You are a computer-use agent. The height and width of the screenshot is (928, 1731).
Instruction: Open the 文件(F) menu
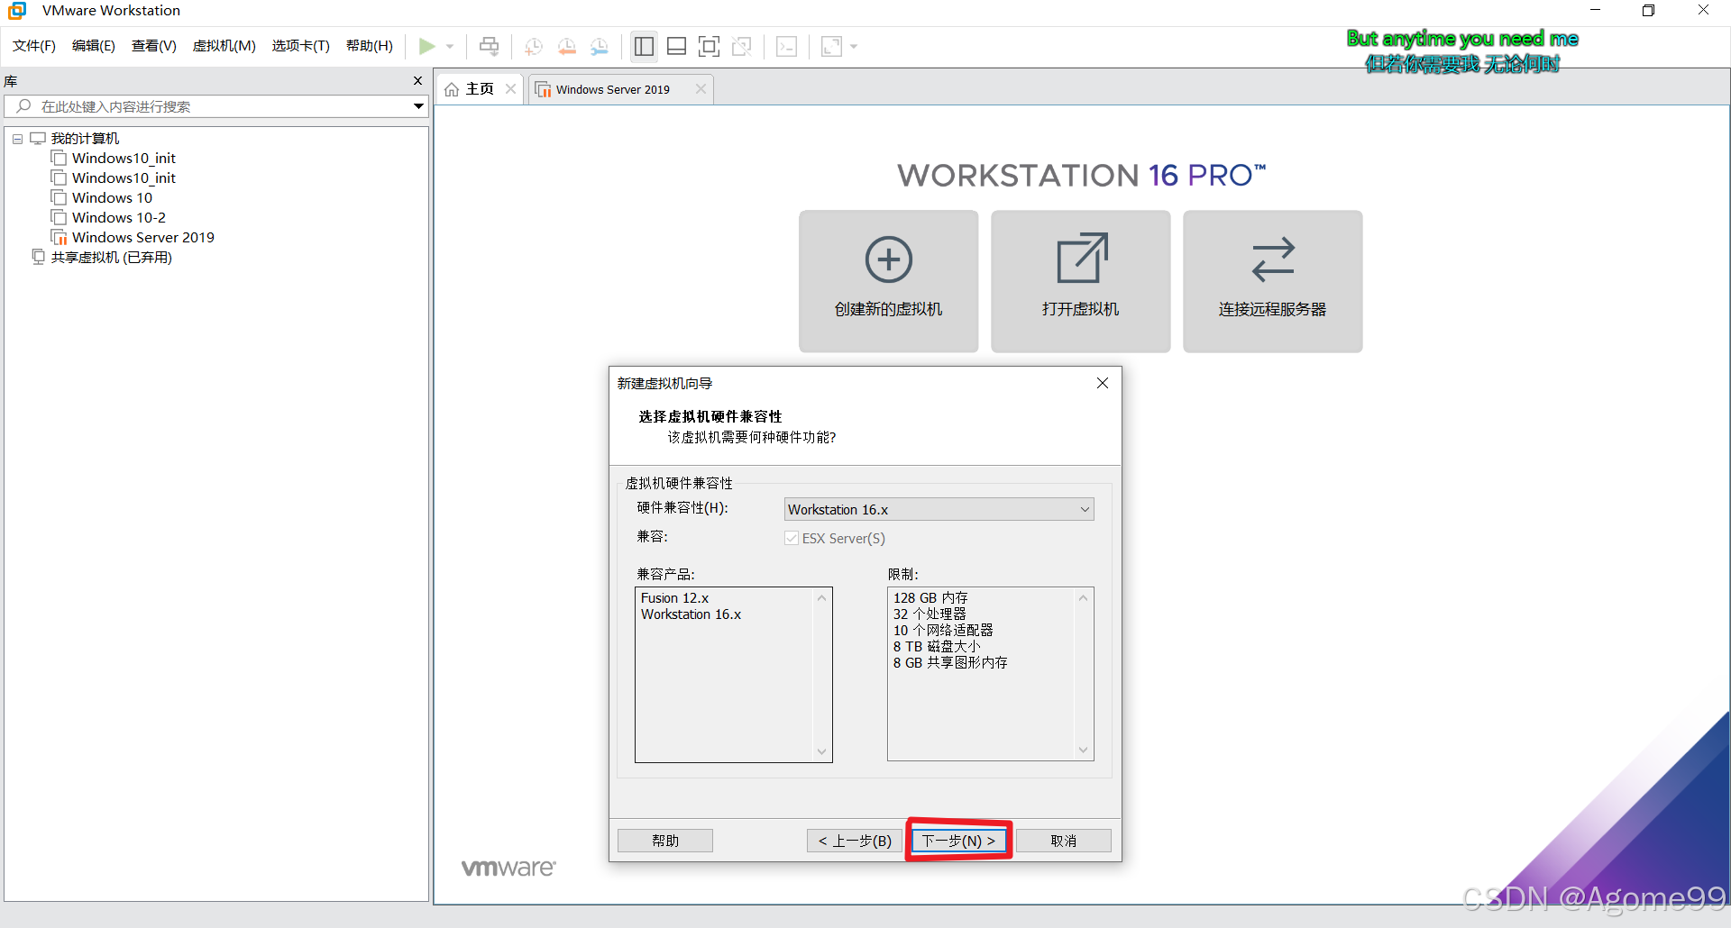[x=34, y=46]
